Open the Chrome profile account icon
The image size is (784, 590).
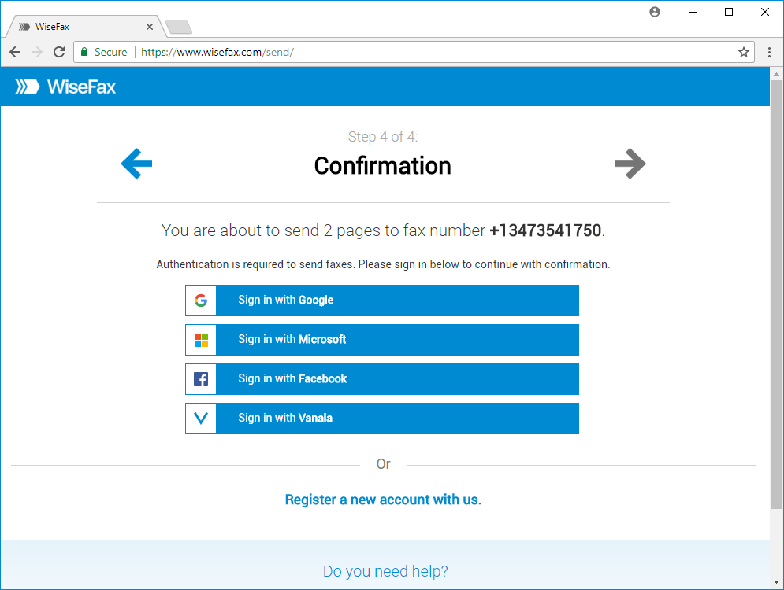(x=655, y=12)
